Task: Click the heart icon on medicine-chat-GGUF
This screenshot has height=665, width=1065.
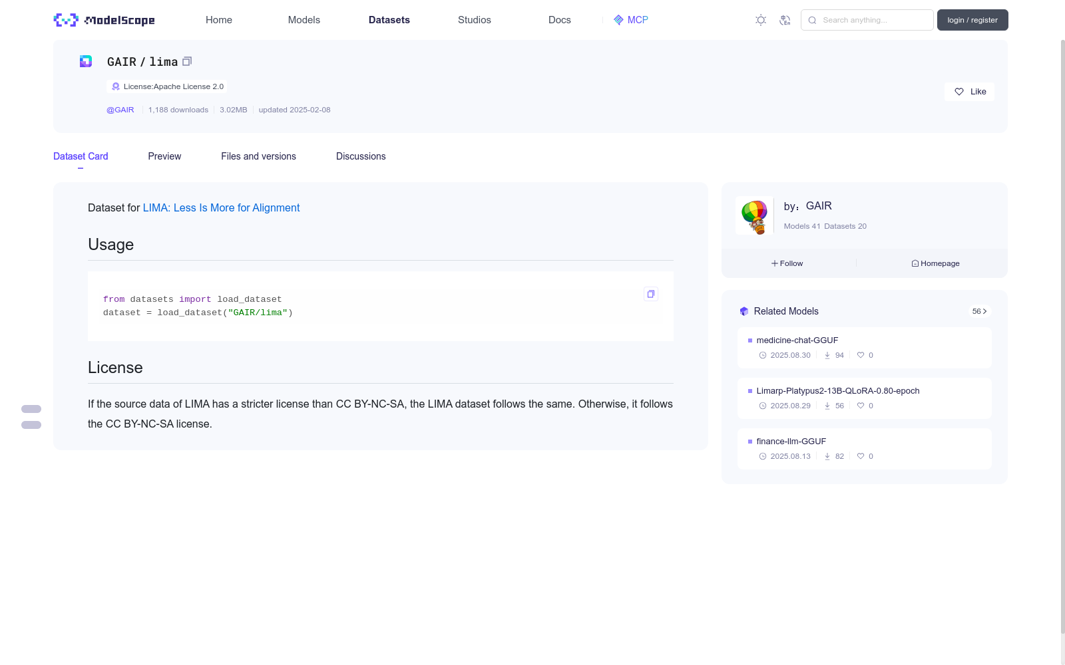Action: pyautogui.click(x=861, y=355)
